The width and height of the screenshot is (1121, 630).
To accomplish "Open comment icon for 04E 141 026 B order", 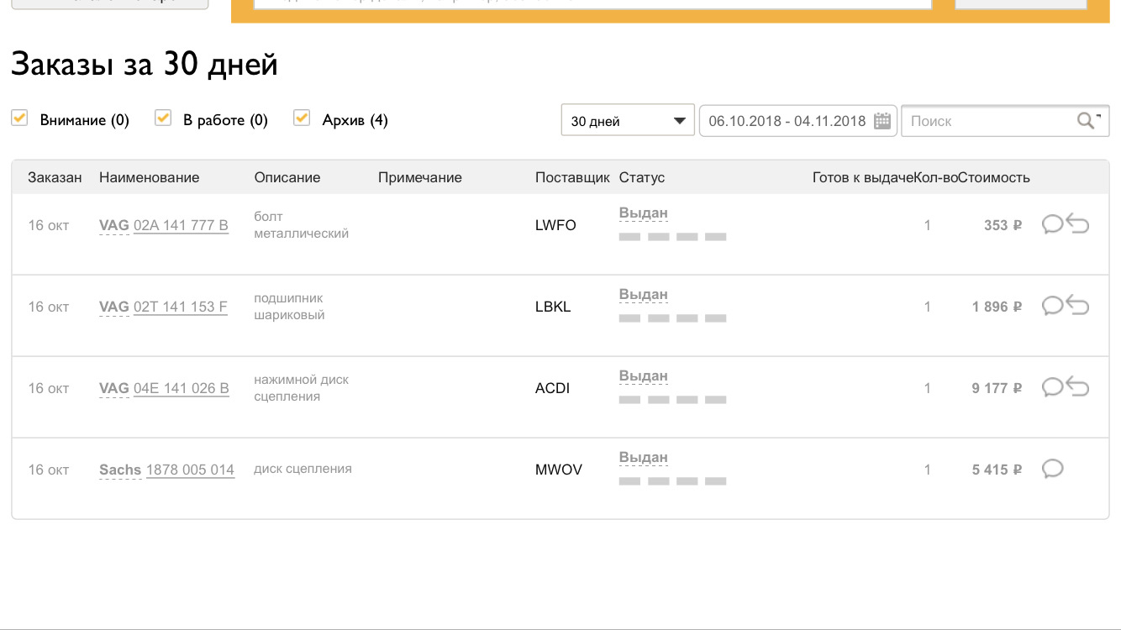I will pyautogui.click(x=1052, y=387).
